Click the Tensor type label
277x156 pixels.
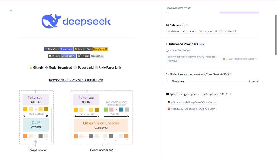205,31
